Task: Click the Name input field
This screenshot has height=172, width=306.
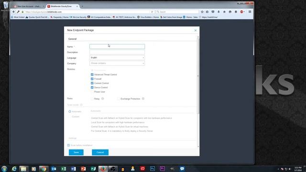Action: tap(117, 47)
